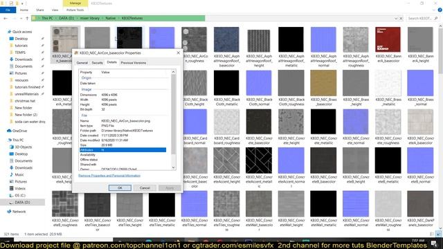Open the Security tab in Properties dialog
This screenshot has width=443, height=249.
click(x=97, y=63)
